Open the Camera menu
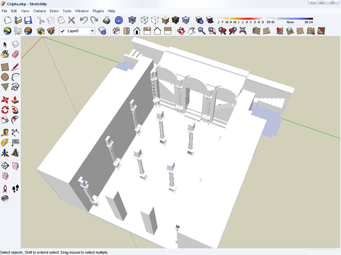Image resolution: width=341 pixels, height=255 pixels. (x=39, y=11)
